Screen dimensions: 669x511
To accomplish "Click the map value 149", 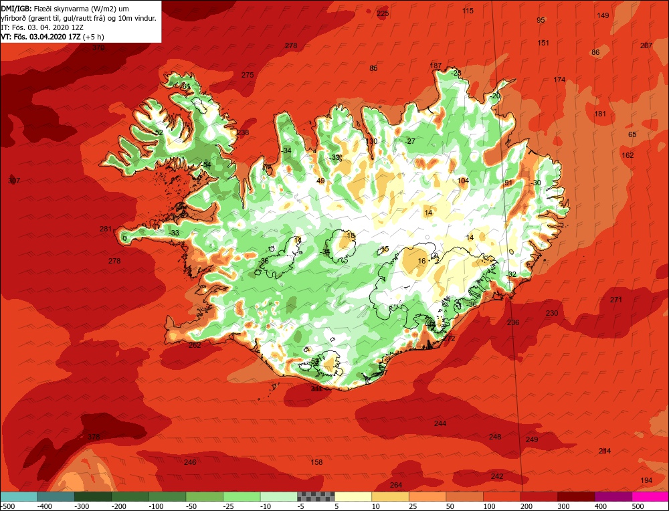I will click(x=603, y=15).
